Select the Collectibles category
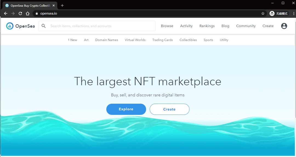The height and width of the screenshot is (157, 296). (x=188, y=40)
